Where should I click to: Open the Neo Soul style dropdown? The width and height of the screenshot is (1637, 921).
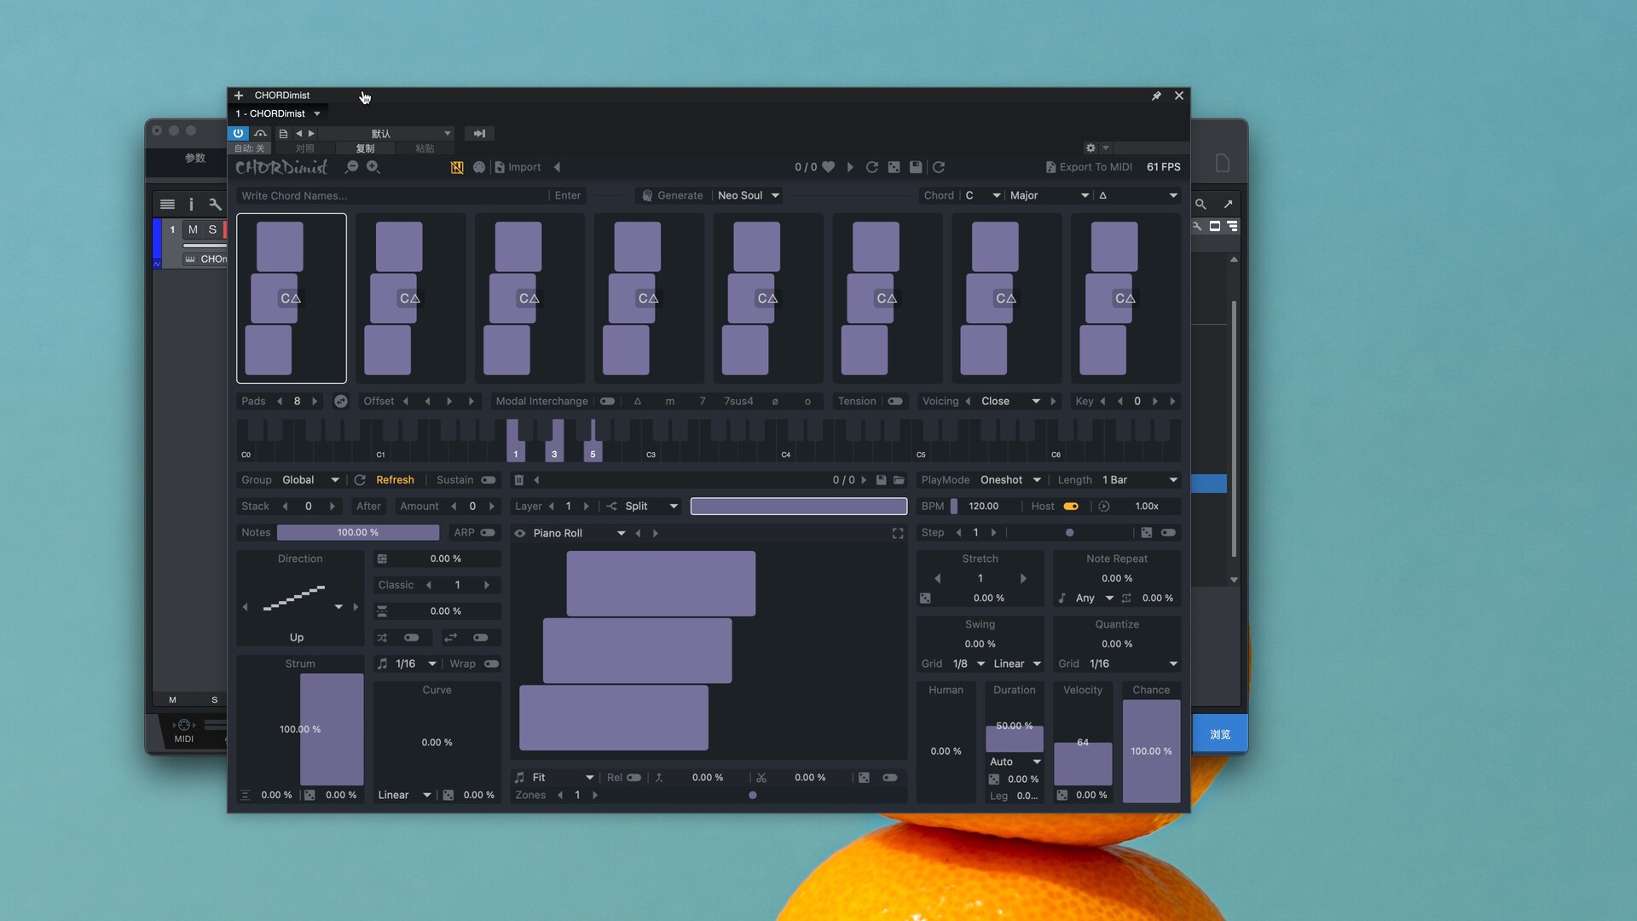pyautogui.click(x=749, y=195)
